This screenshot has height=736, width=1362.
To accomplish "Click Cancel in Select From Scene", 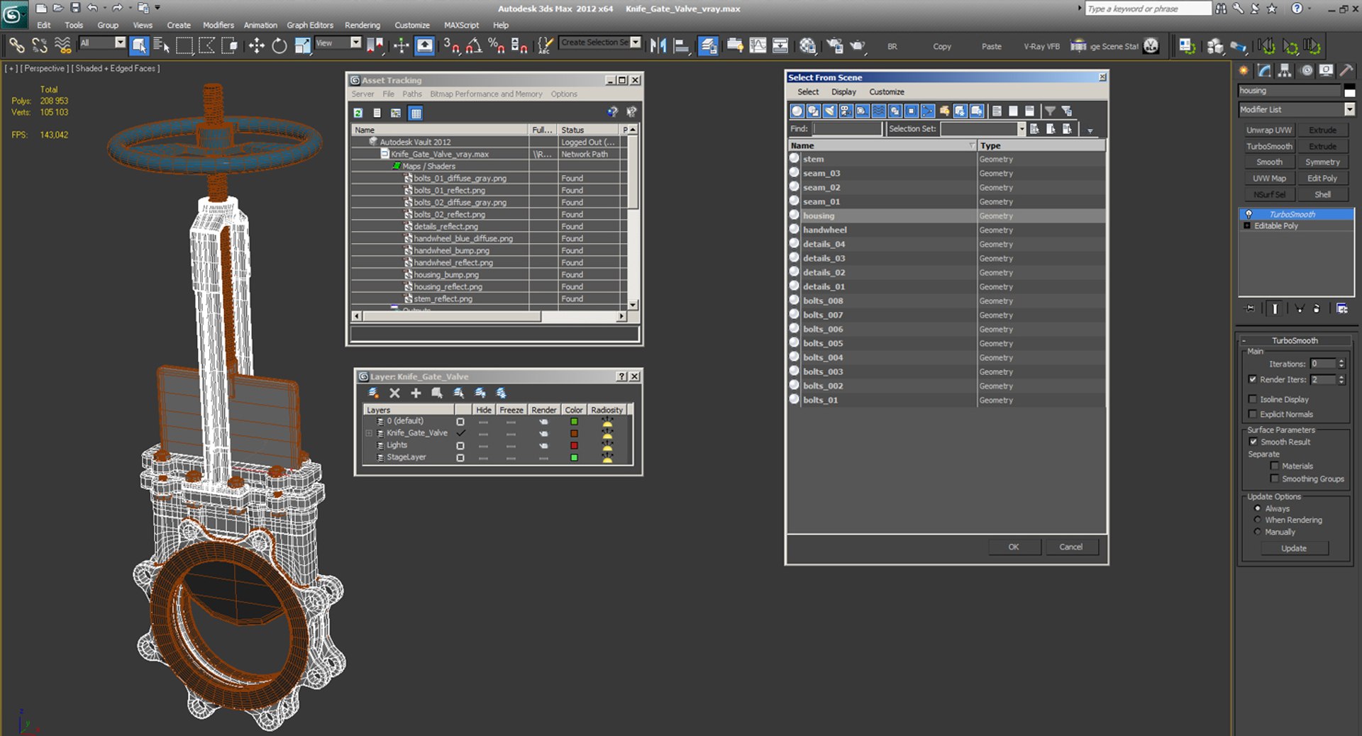I will click(1071, 547).
